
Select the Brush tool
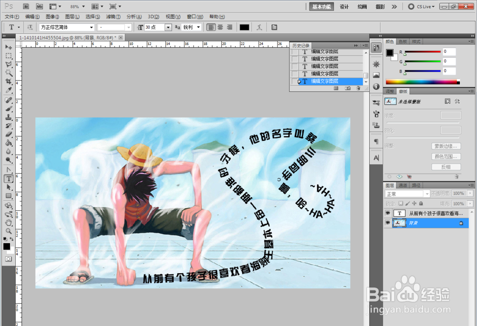tap(9, 109)
